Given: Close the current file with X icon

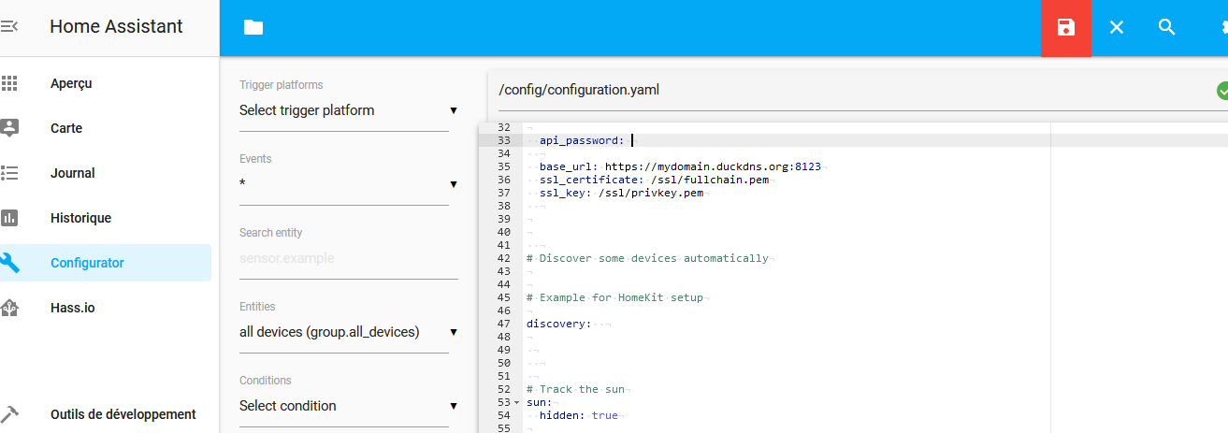Looking at the screenshot, I should [1117, 28].
